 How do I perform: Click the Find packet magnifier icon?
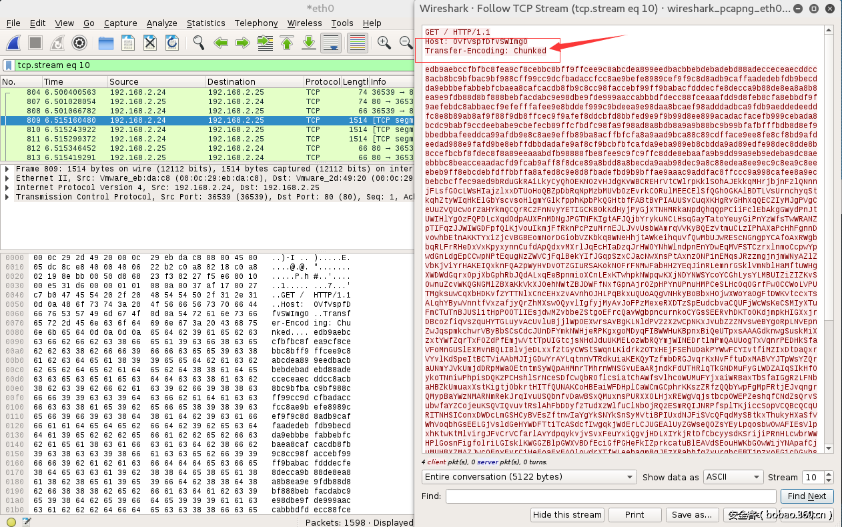coord(198,43)
